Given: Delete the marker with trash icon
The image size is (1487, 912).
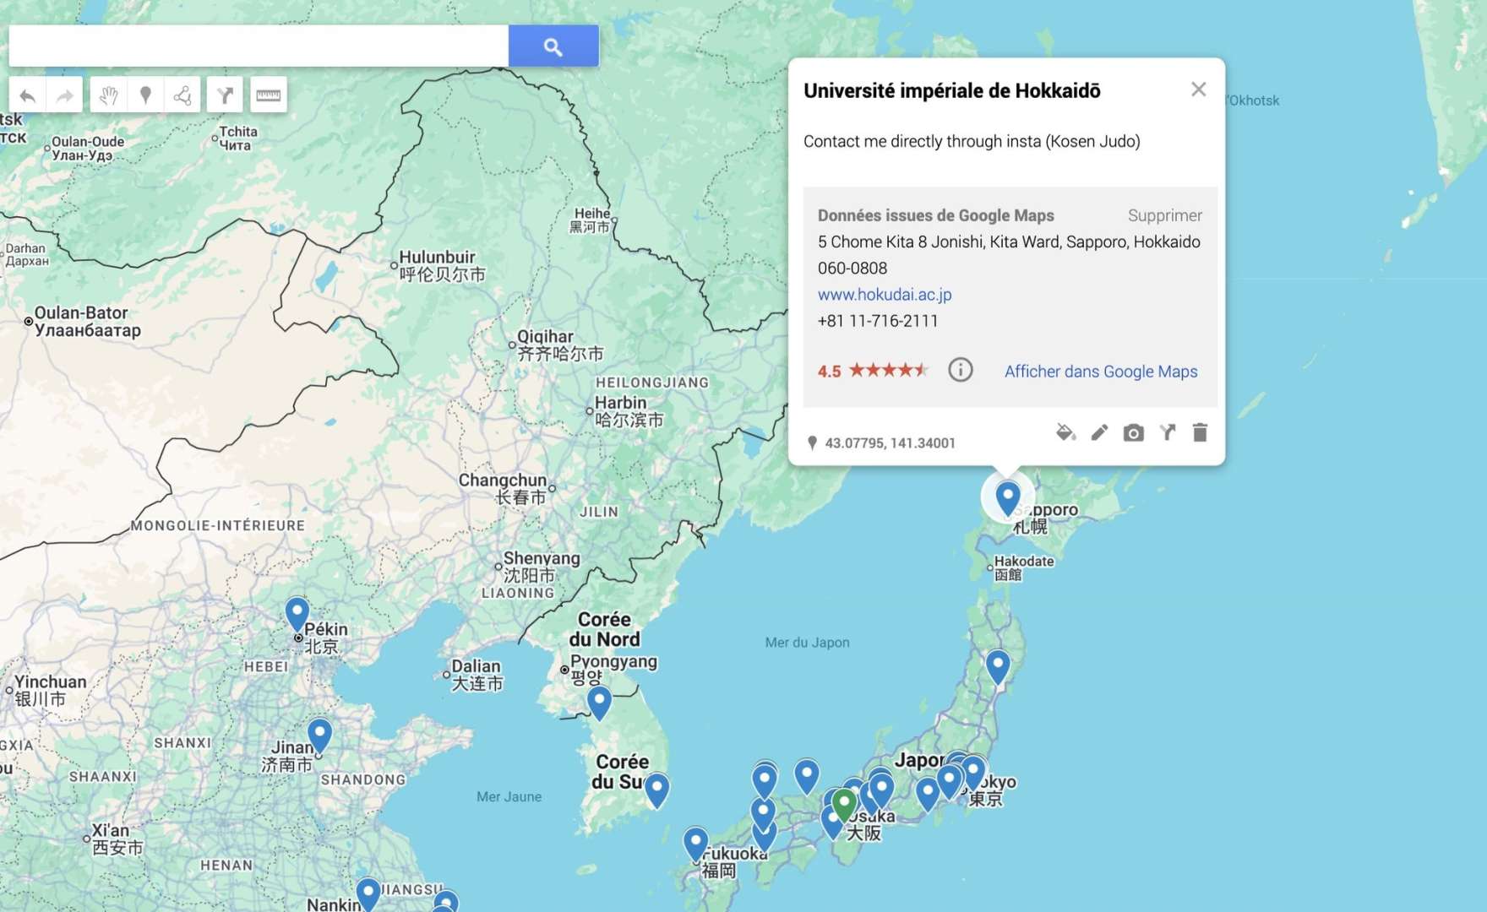Looking at the screenshot, I should click(1200, 433).
